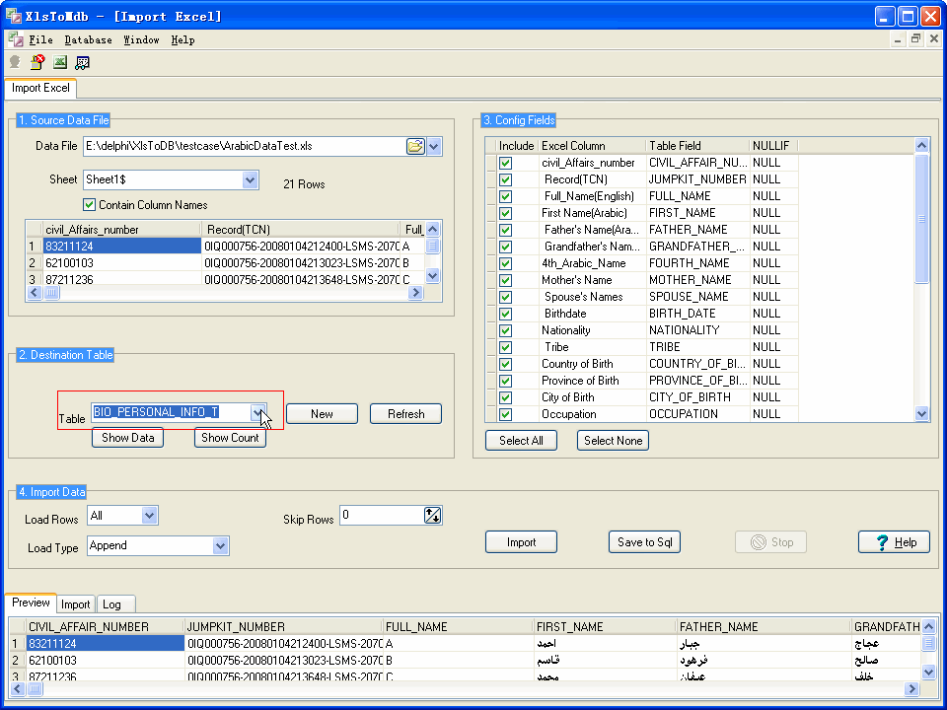Viewport: 947px width, 710px height.
Task: Switch to the Import Excel tab
Action: pyautogui.click(x=40, y=88)
